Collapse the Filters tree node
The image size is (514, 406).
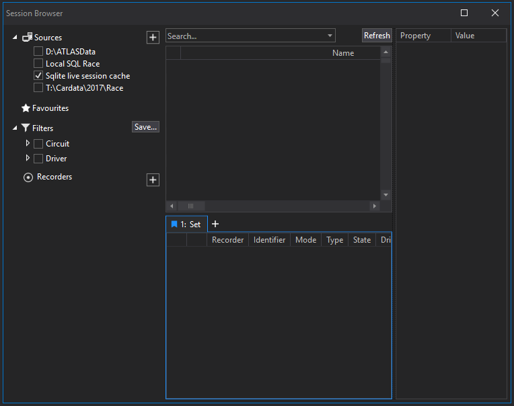pos(15,128)
